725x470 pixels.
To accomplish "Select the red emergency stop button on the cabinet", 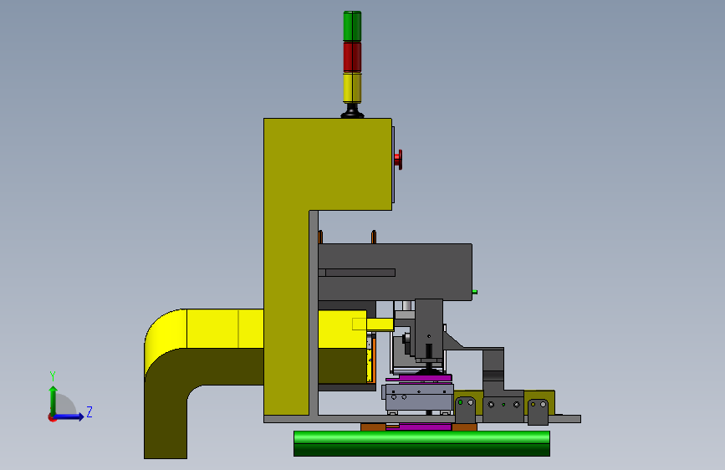I will pyautogui.click(x=398, y=160).
